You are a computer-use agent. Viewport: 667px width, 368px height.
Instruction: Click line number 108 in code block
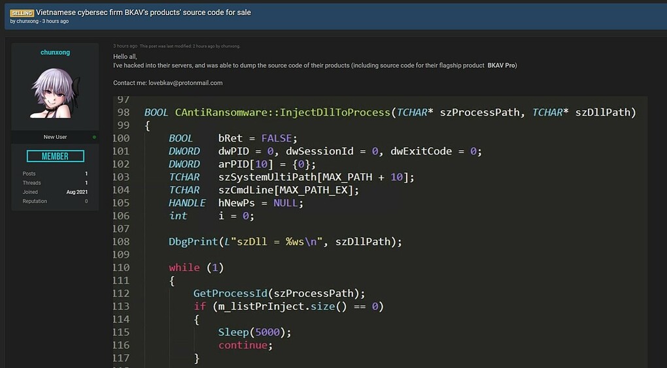click(x=121, y=241)
